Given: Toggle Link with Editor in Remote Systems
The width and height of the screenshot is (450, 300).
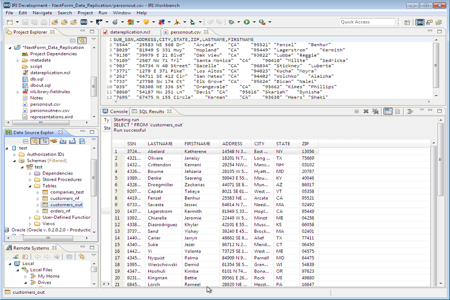Looking at the screenshot, I should 82,257.
